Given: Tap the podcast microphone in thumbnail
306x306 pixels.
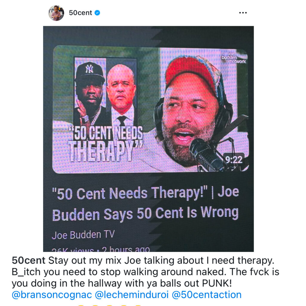Looking at the screenshot, I should 207,154.
